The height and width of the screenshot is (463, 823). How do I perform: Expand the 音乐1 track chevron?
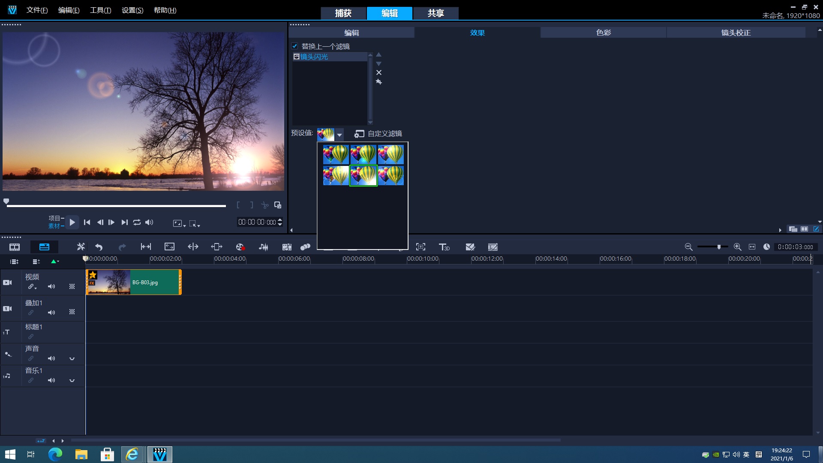[x=72, y=380]
